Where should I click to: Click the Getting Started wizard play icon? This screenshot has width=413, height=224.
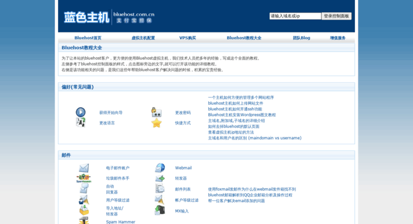coord(81,112)
